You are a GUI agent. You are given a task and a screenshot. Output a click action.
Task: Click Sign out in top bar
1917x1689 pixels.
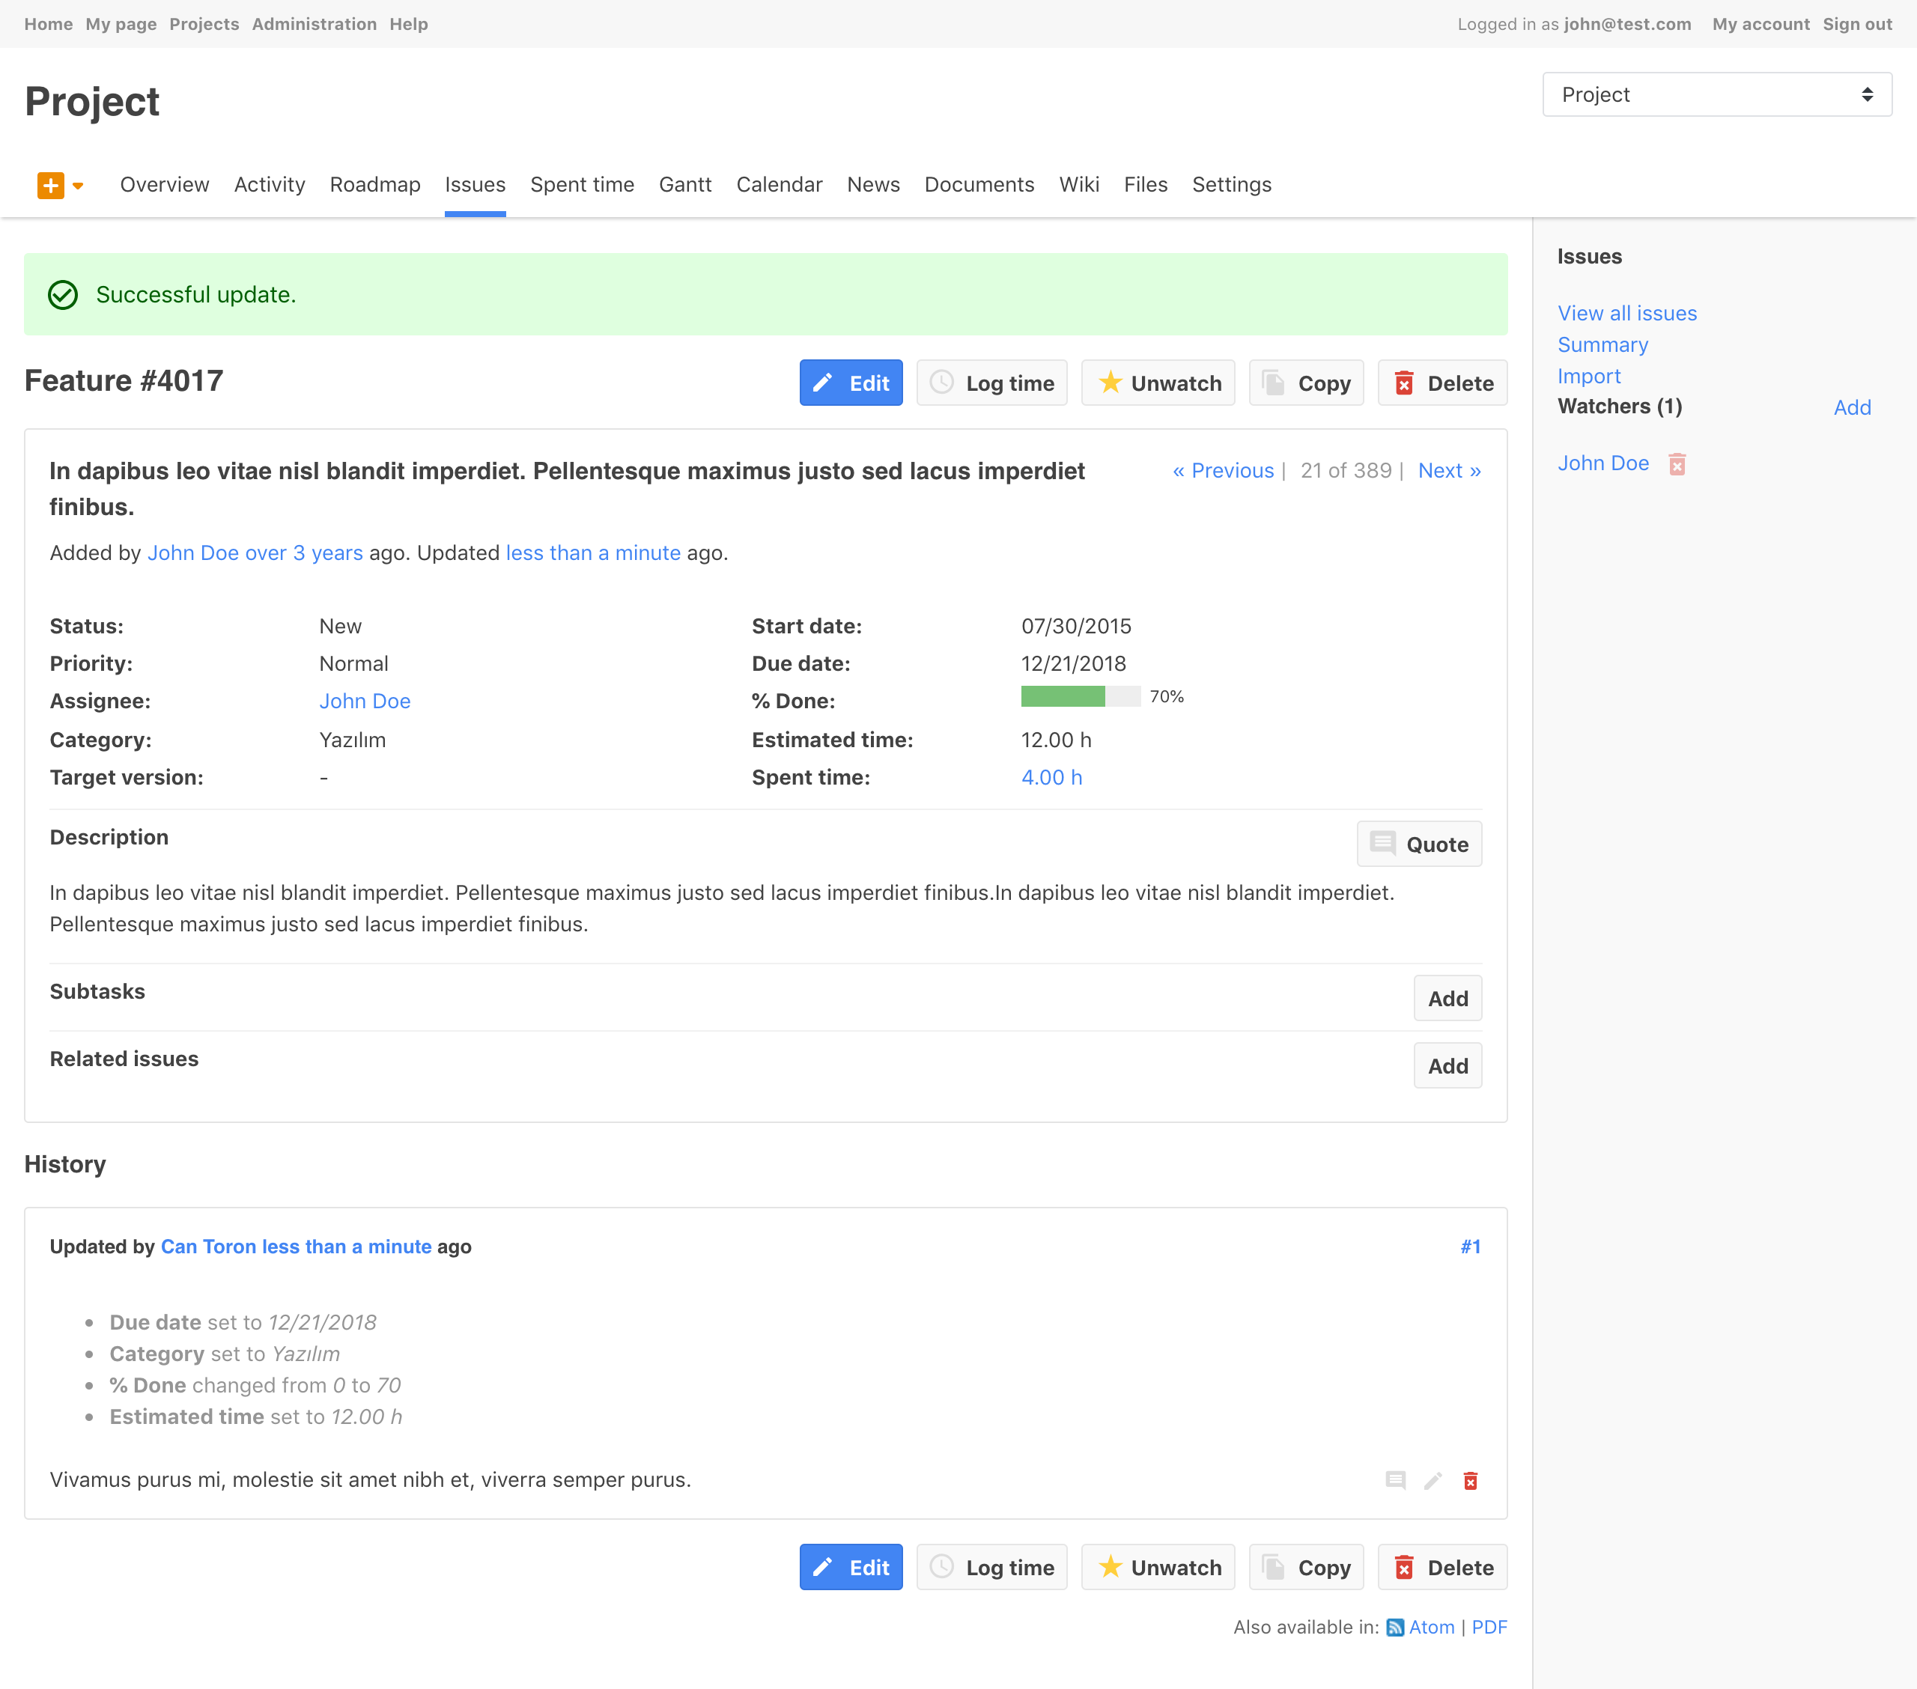[x=1857, y=25]
